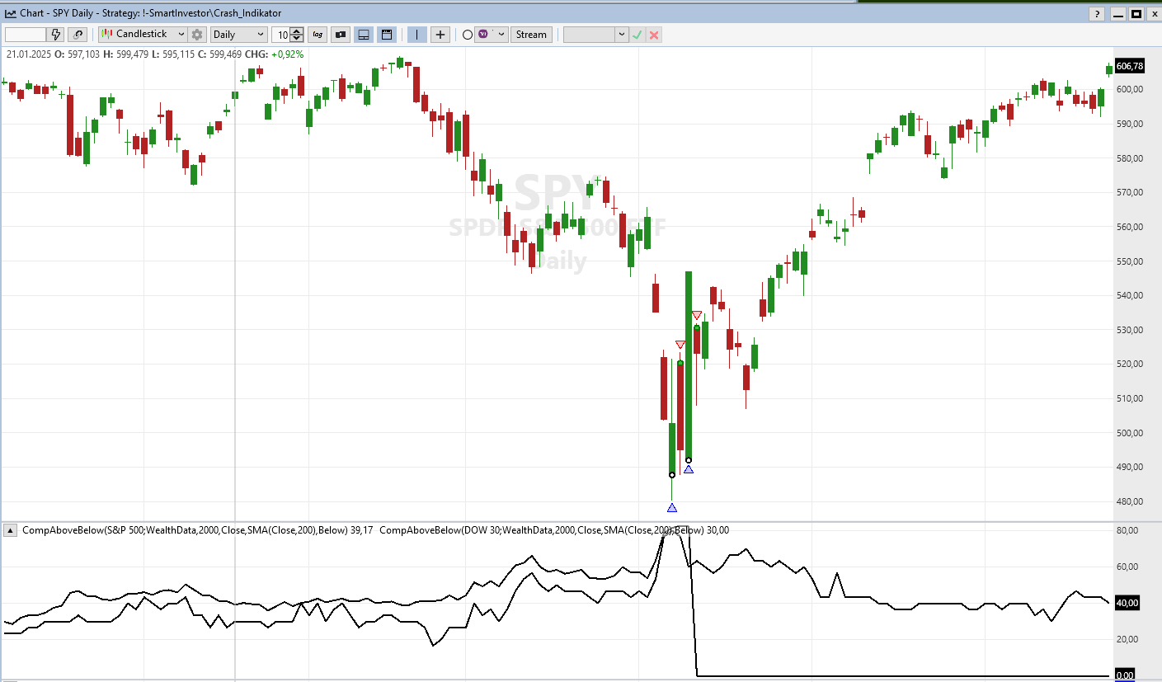Viewport: 1162px width, 682px height.
Task: Click the CompAboveBelow DOW 30 indicator label
Action: [x=554, y=530]
